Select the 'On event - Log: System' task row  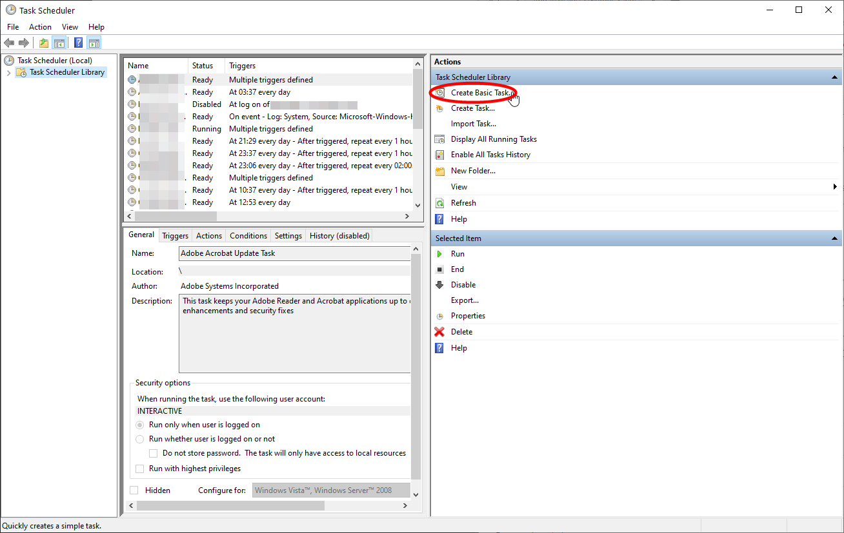[268, 117]
